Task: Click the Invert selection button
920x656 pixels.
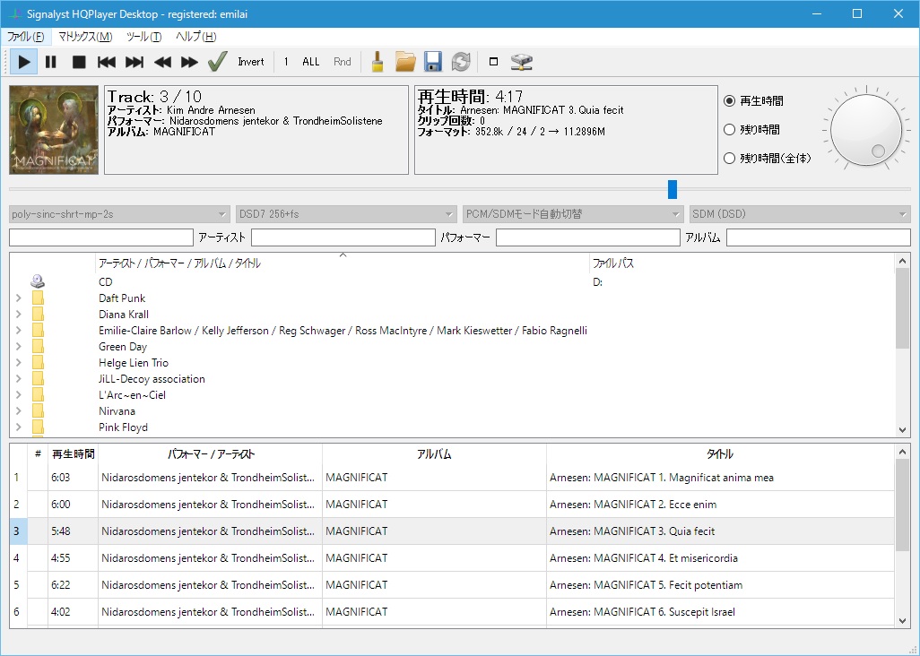Action: (250, 61)
